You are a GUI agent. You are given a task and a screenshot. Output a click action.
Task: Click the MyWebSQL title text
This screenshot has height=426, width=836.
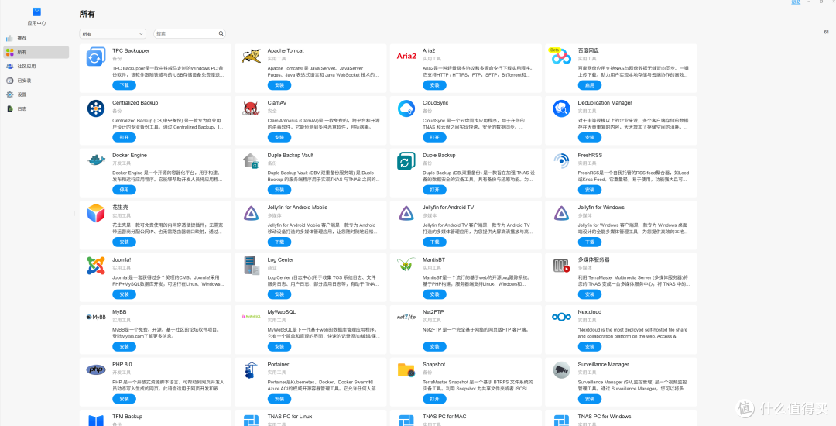(x=280, y=312)
